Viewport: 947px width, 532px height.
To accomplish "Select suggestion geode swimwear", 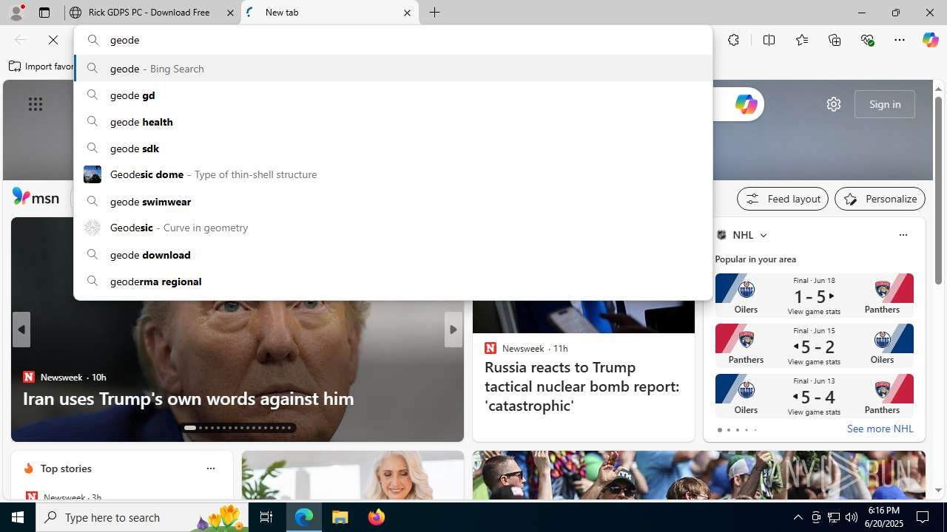I will tap(393, 202).
